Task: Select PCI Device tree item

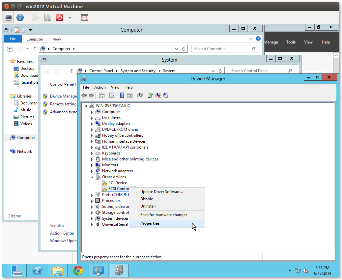Action: tap(118, 183)
